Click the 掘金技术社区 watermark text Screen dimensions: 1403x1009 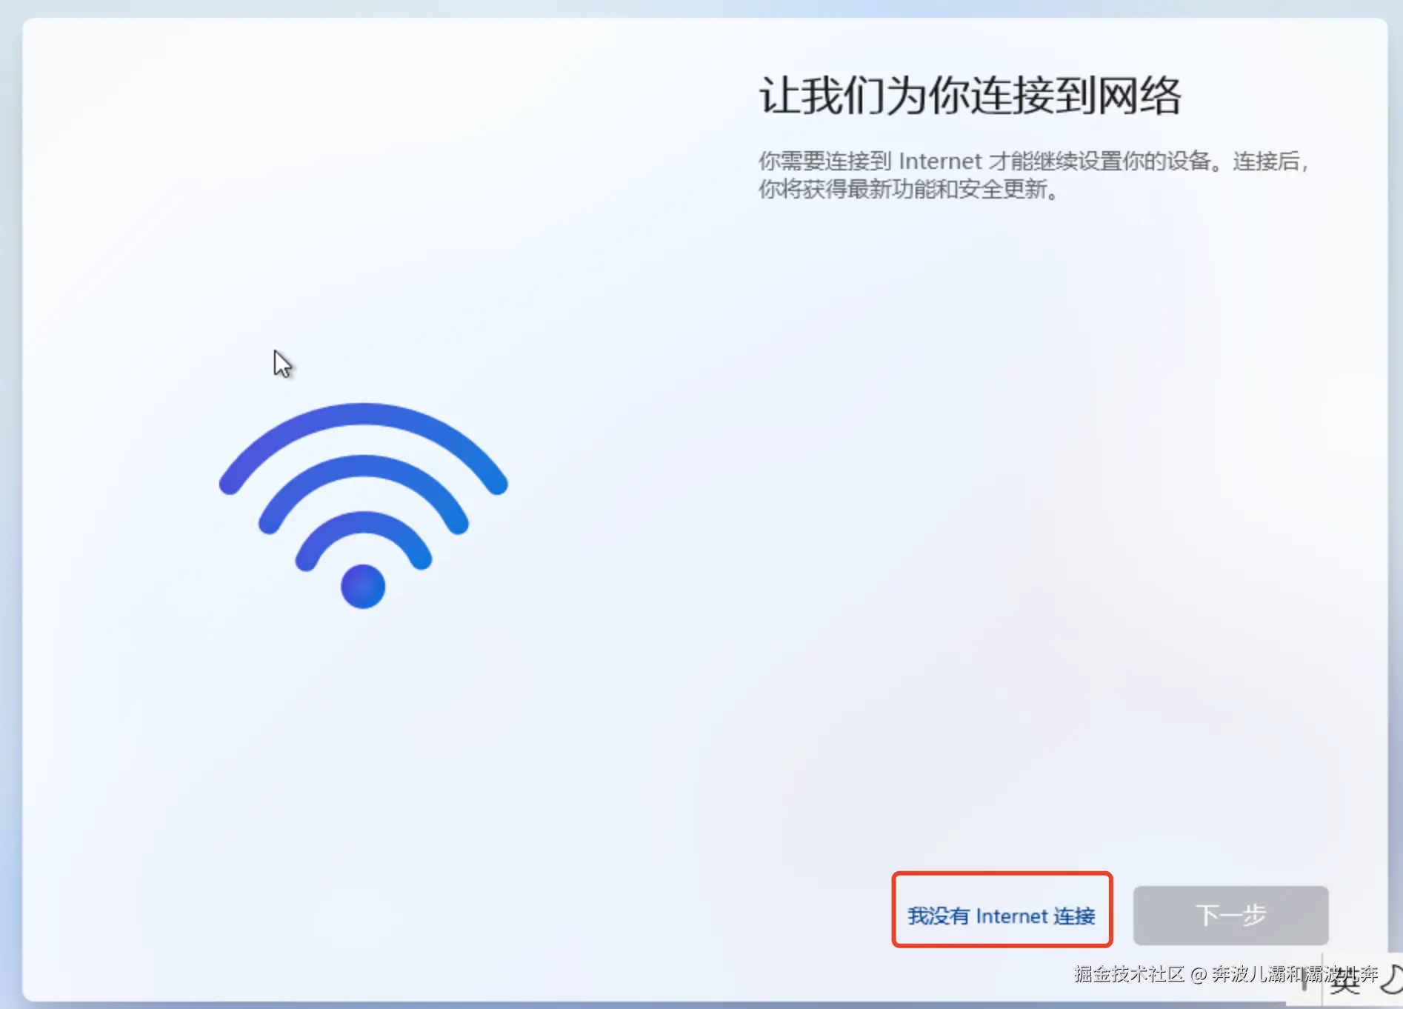[x=1129, y=973]
